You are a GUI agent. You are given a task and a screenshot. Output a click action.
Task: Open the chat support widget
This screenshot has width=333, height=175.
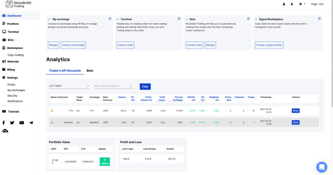[x=322, y=167]
